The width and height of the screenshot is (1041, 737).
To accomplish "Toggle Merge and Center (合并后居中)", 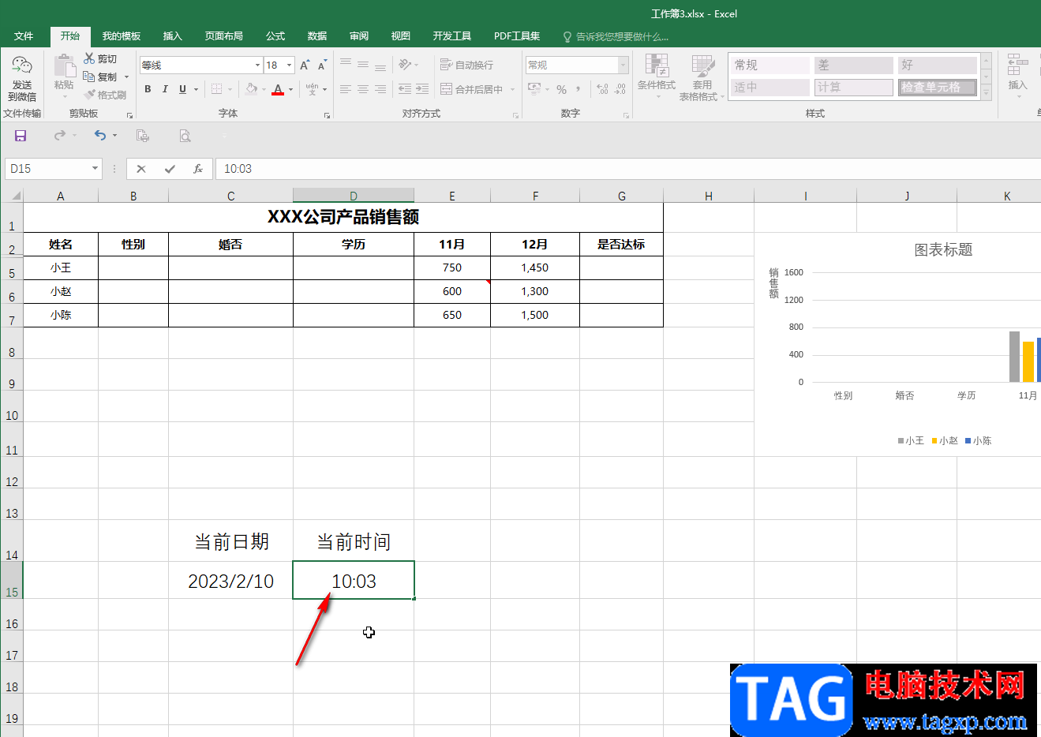I will 471,89.
